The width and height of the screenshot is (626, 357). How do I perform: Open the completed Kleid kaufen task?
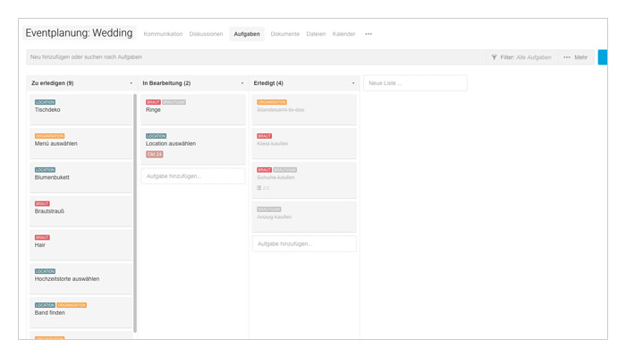click(304, 143)
